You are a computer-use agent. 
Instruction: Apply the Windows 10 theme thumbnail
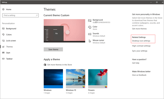click(75, 79)
